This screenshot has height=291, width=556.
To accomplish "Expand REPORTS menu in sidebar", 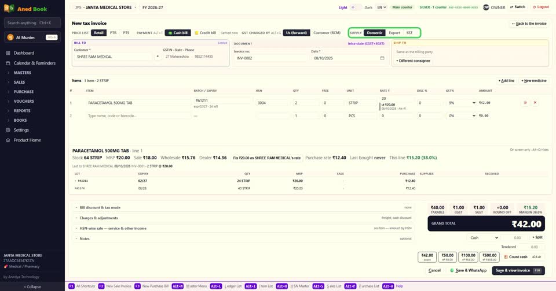I will pos(22,111).
